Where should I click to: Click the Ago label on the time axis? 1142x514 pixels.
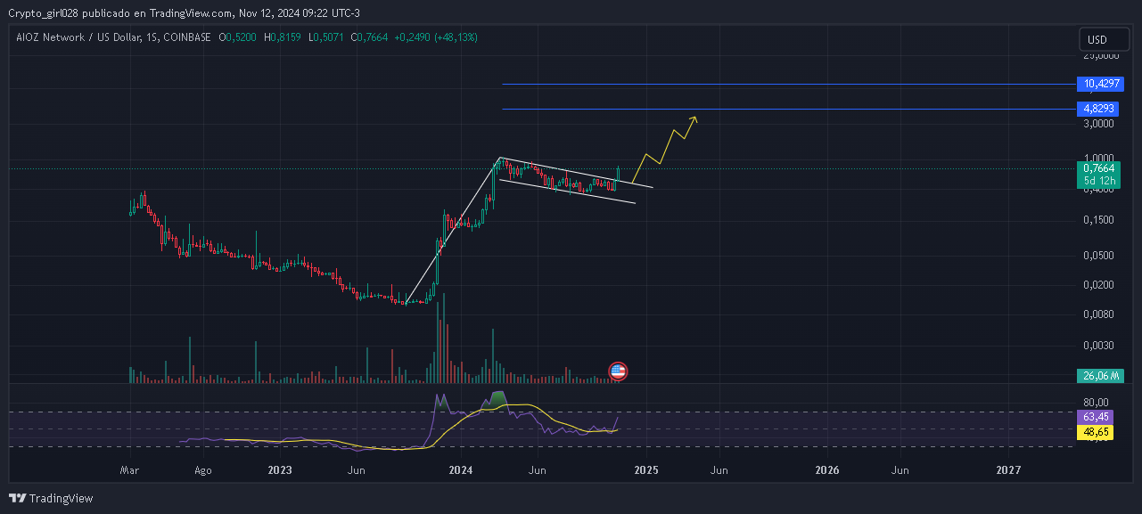click(x=203, y=469)
